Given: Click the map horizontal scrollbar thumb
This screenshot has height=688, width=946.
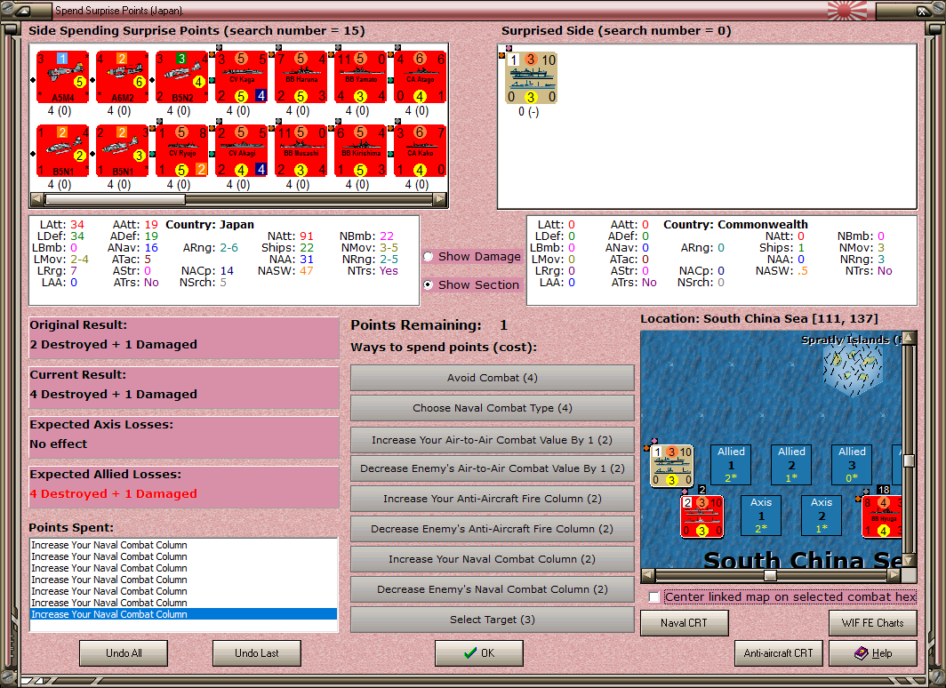Looking at the screenshot, I should (770, 575).
